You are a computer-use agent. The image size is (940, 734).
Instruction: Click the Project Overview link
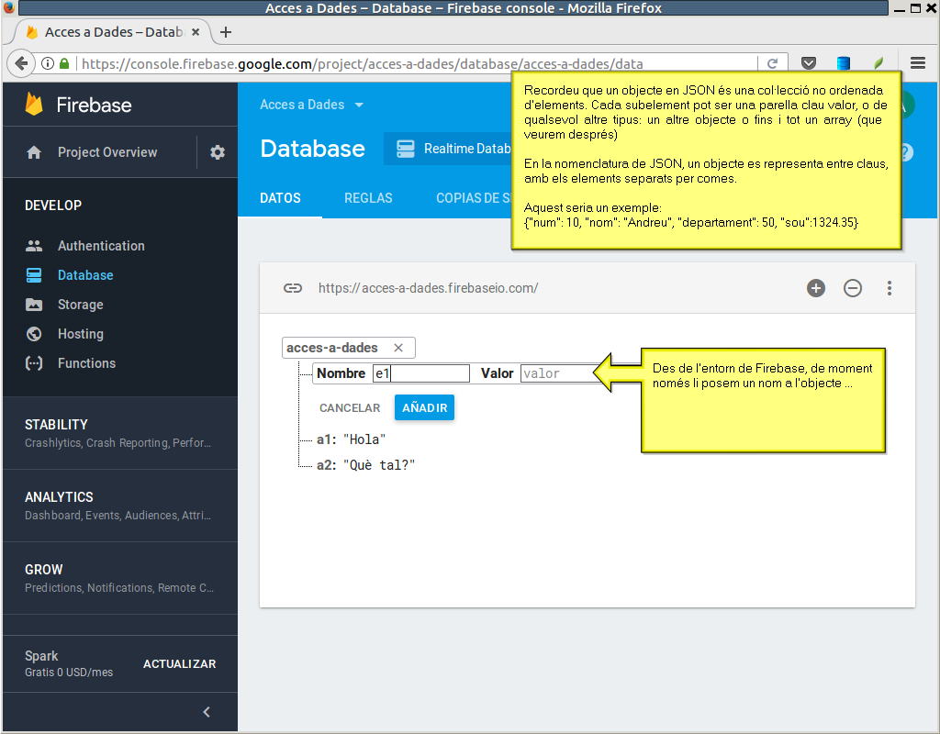point(107,152)
